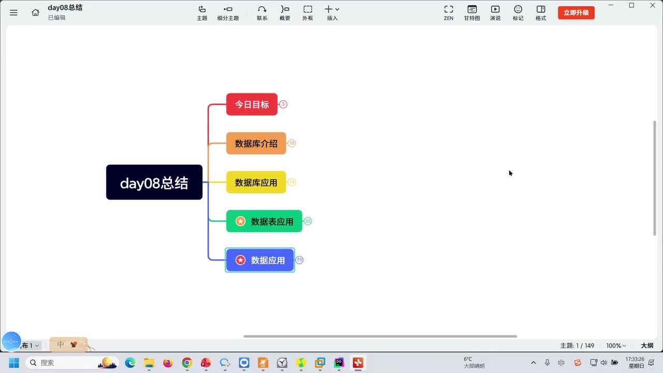
Task: Open the Windows Start menu
Action: [x=14, y=363]
